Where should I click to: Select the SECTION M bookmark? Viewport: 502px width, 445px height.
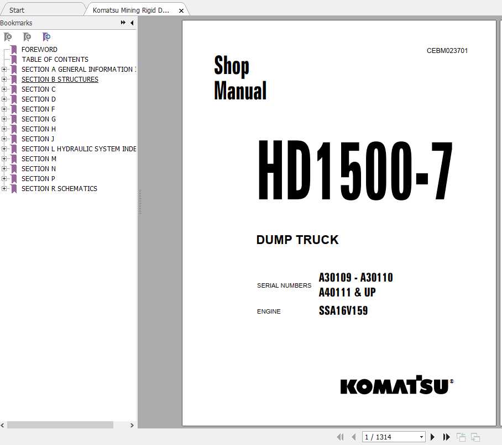point(39,158)
